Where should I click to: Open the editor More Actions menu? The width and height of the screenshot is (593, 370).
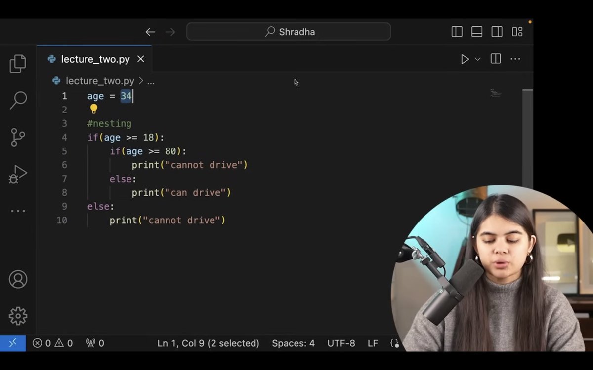coord(515,59)
